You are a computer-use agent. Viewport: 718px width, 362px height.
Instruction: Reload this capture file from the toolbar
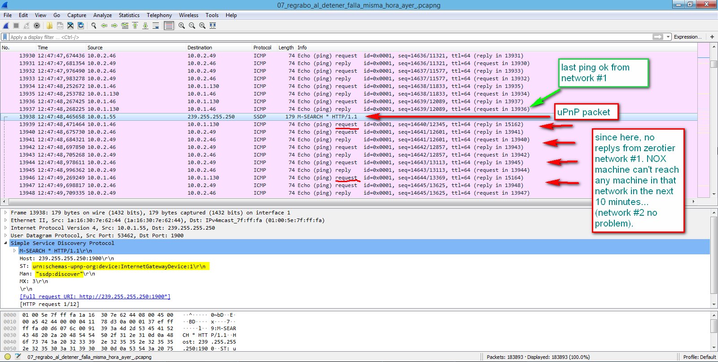[81, 26]
